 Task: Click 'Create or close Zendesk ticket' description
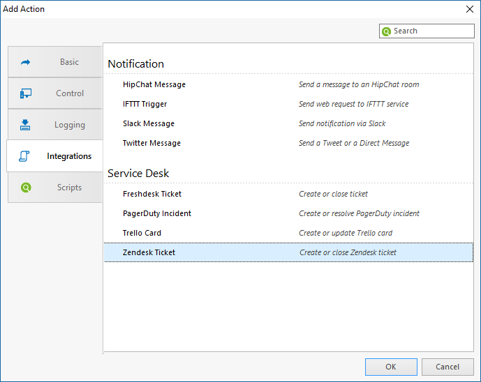tap(348, 252)
